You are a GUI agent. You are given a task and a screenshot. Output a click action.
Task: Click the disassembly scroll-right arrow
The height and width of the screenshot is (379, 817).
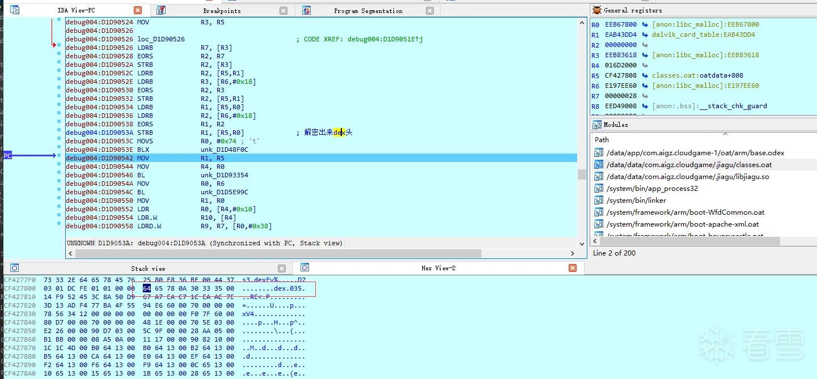tap(572, 253)
